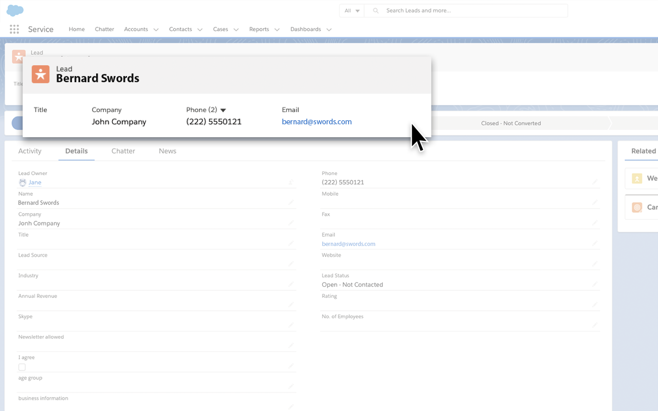Screen dimensions: 658x411
Task: Click the avatar next to Lead Owner Jane
Action: 22,182
